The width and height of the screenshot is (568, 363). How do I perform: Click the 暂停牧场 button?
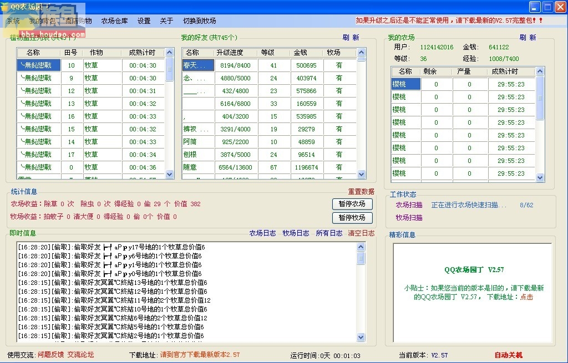[x=352, y=217]
